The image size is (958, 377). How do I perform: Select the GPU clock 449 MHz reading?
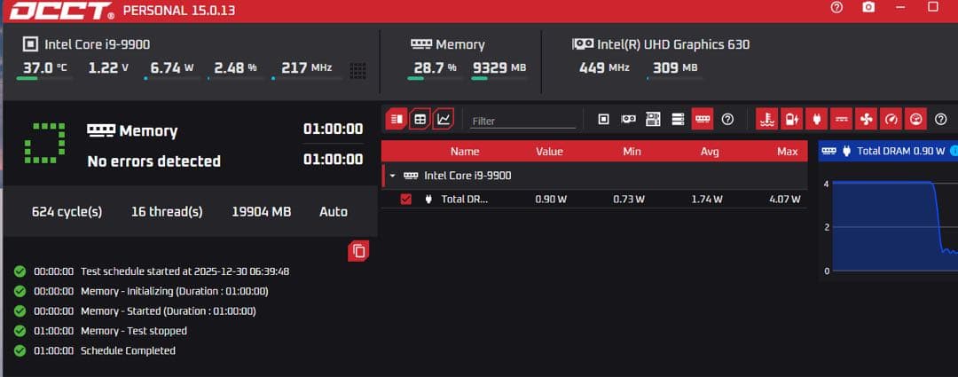[x=604, y=67]
